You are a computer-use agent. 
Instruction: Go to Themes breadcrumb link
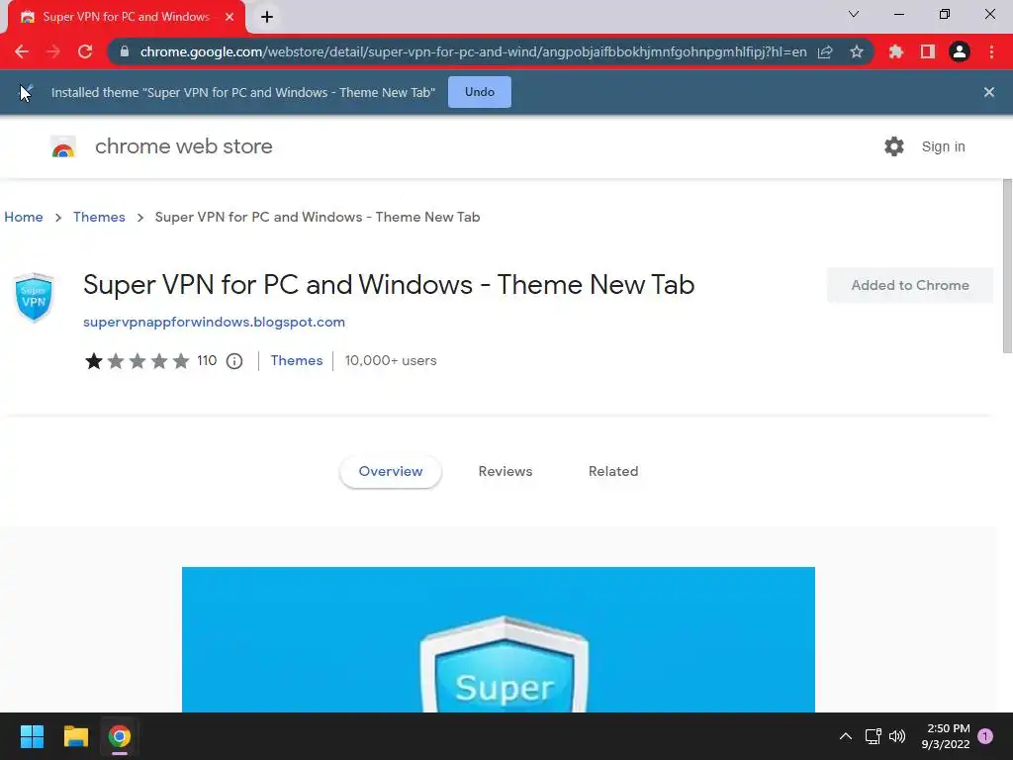[99, 217]
